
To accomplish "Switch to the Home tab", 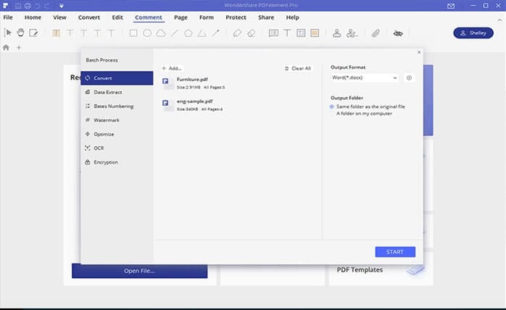I will [x=33, y=17].
